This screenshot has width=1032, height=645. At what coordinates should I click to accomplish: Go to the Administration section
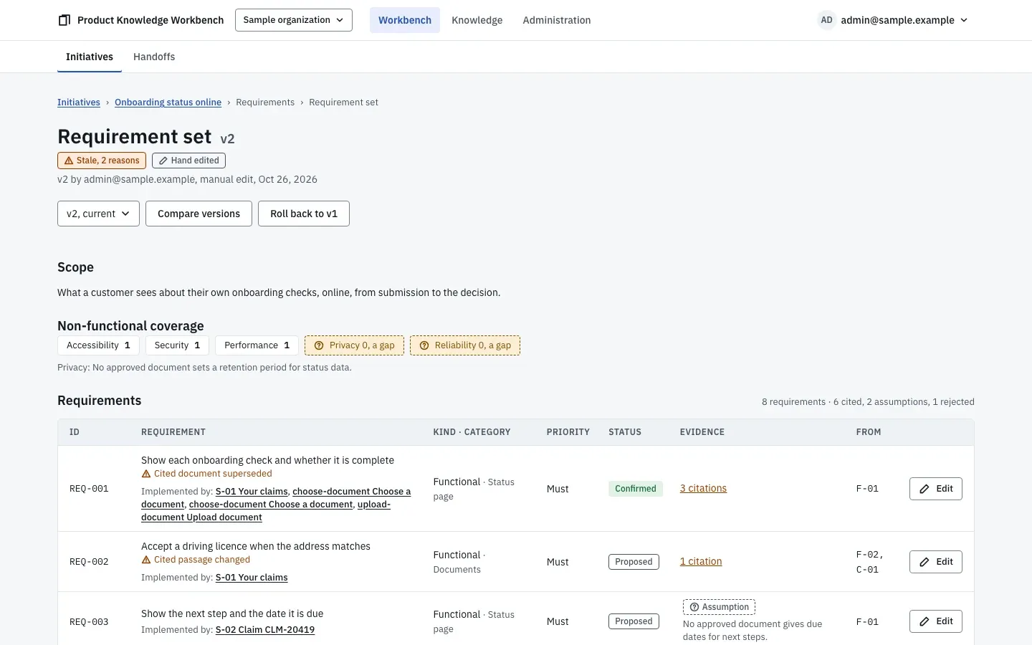(x=557, y=20)
